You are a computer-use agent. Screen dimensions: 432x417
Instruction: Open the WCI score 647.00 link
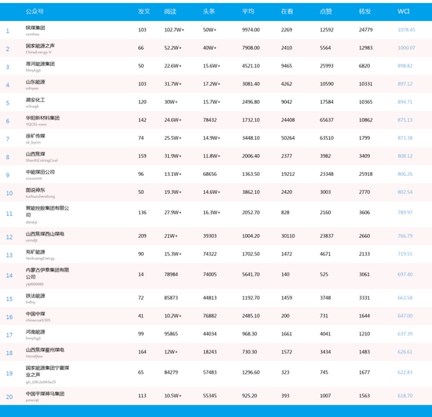[405, 316]
